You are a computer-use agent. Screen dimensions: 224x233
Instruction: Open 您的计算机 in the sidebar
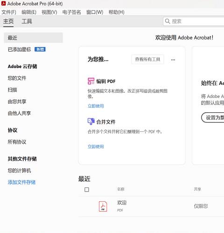[x=20, y=171]
